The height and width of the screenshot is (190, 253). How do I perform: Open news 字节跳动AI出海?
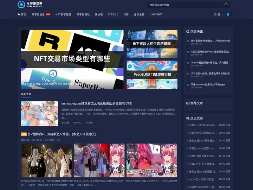point(210,74)
